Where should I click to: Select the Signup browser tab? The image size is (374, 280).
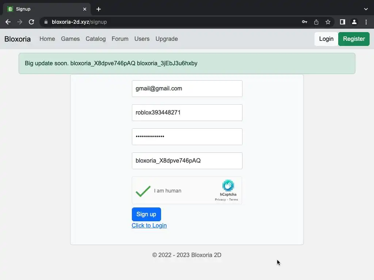[x=47, y=9]
